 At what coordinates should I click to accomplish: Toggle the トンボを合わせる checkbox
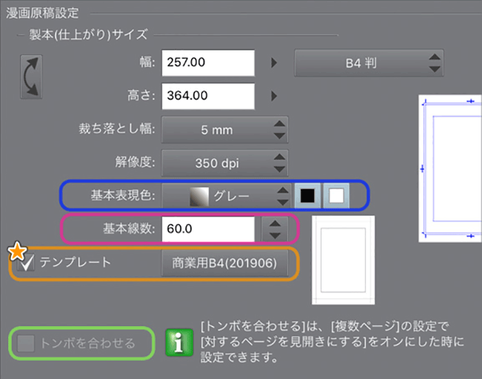tap(26, 343)
